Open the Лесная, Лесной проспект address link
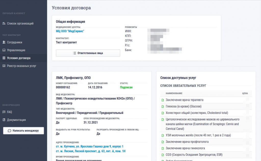Image resolution: width=261 pixels, height=161 pixels. coord(90,151)
